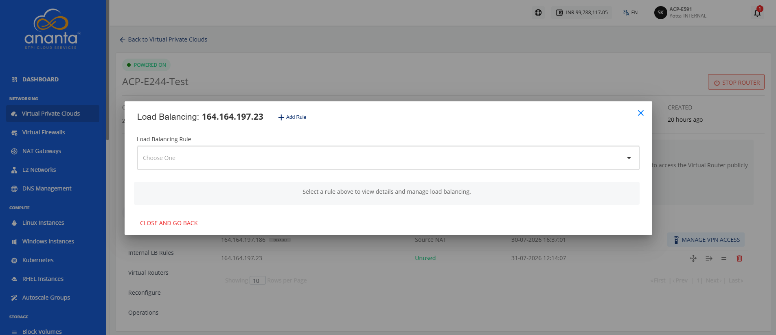The height and width of the screenshot is (335, 776).
Task: Go back to Virtual Private Clouds
Action: pyautogui.click(x=164, y=39)
